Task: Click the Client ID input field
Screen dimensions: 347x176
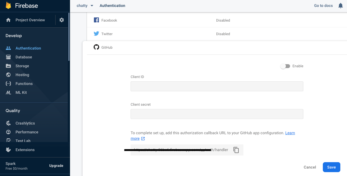Action: tap(217, 86)
